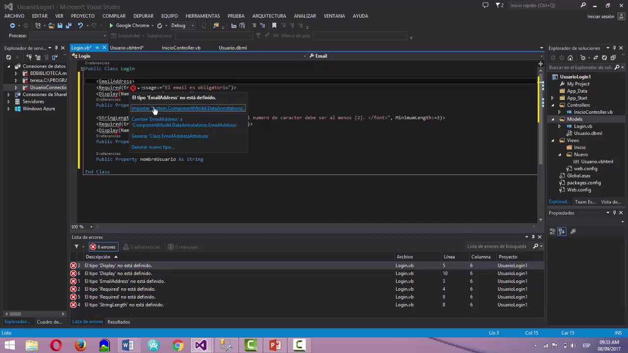Navigate backward with the blue arrow icon
The width and height of the screenshot is (628, 353).
tap(12, 25)
